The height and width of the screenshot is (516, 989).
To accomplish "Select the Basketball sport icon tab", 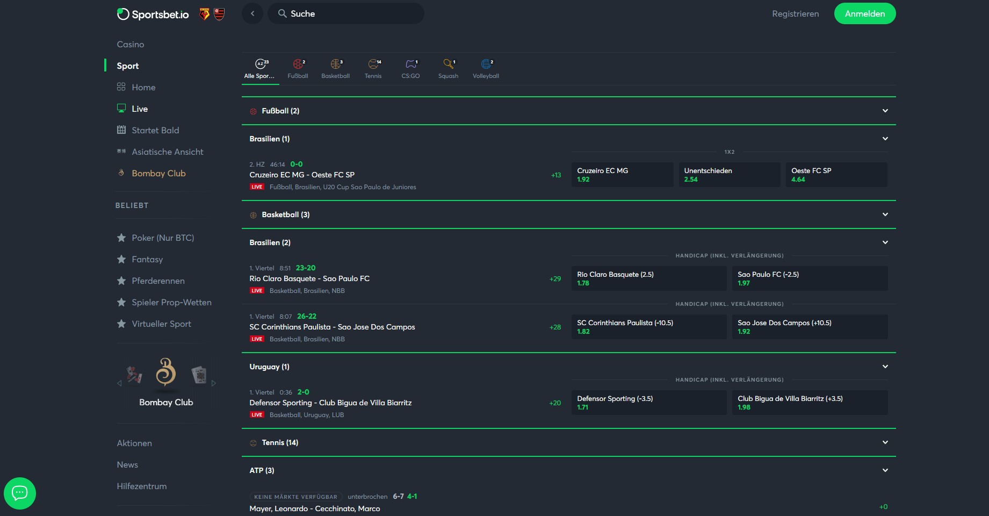I will click(x=336, y=69).
